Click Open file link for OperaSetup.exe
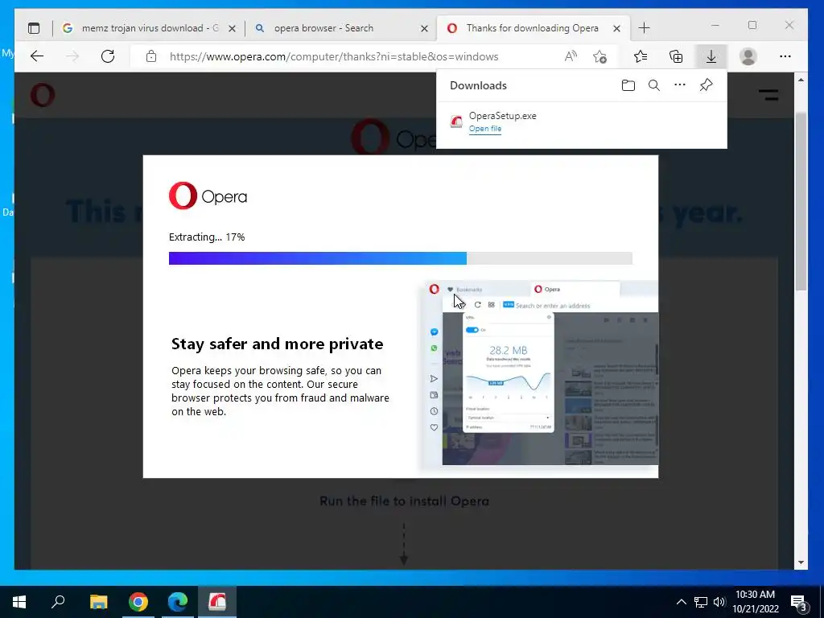The image size is (824, 618). (x=485, y=129)
